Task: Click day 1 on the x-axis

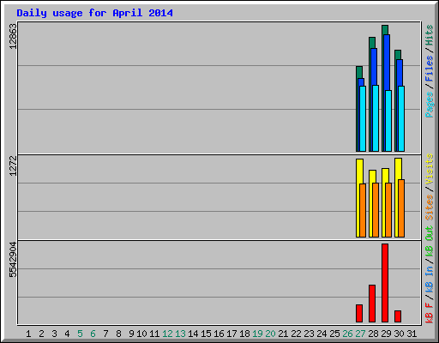Action: coord(28,334)
